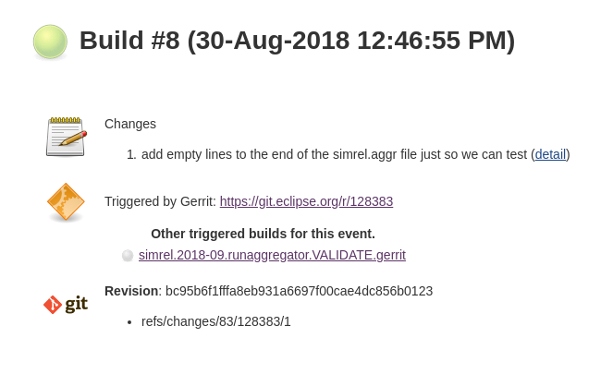The image size is (613, 386).
Task: Open the git.eclipse.org Gerrit review link
Action: pyautogui.click(x=306, y=201)
